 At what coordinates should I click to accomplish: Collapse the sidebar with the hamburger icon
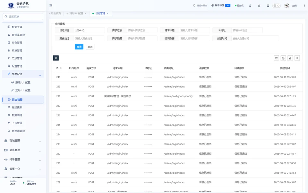pos(51,5)
